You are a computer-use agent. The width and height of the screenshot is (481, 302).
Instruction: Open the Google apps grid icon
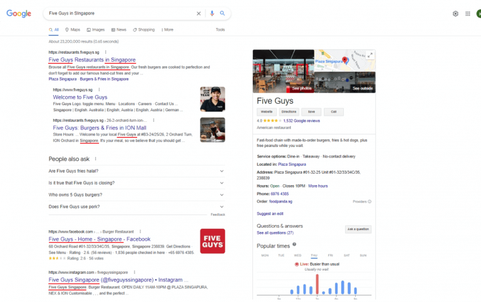[x=468, y=13]
